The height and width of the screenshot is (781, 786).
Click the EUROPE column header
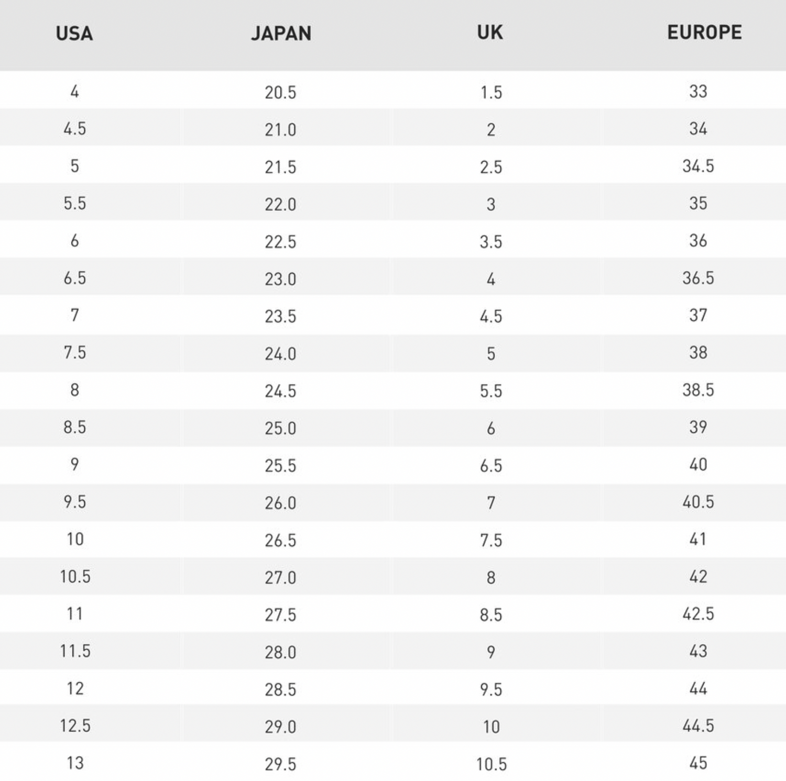click(x=704, y=32)
